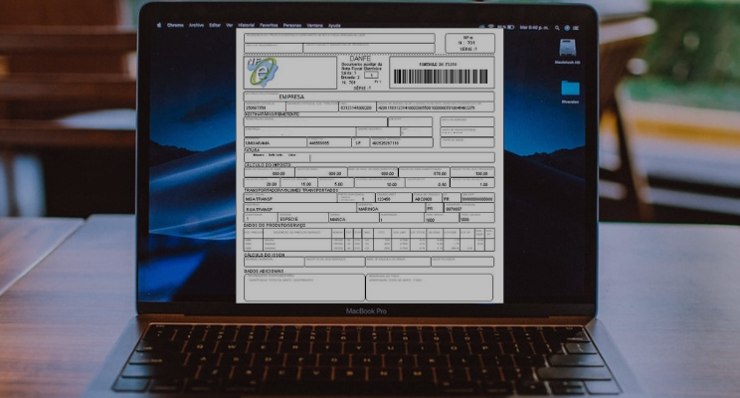
Task: Click the Saída/Entrada type box
Action: 371,75
